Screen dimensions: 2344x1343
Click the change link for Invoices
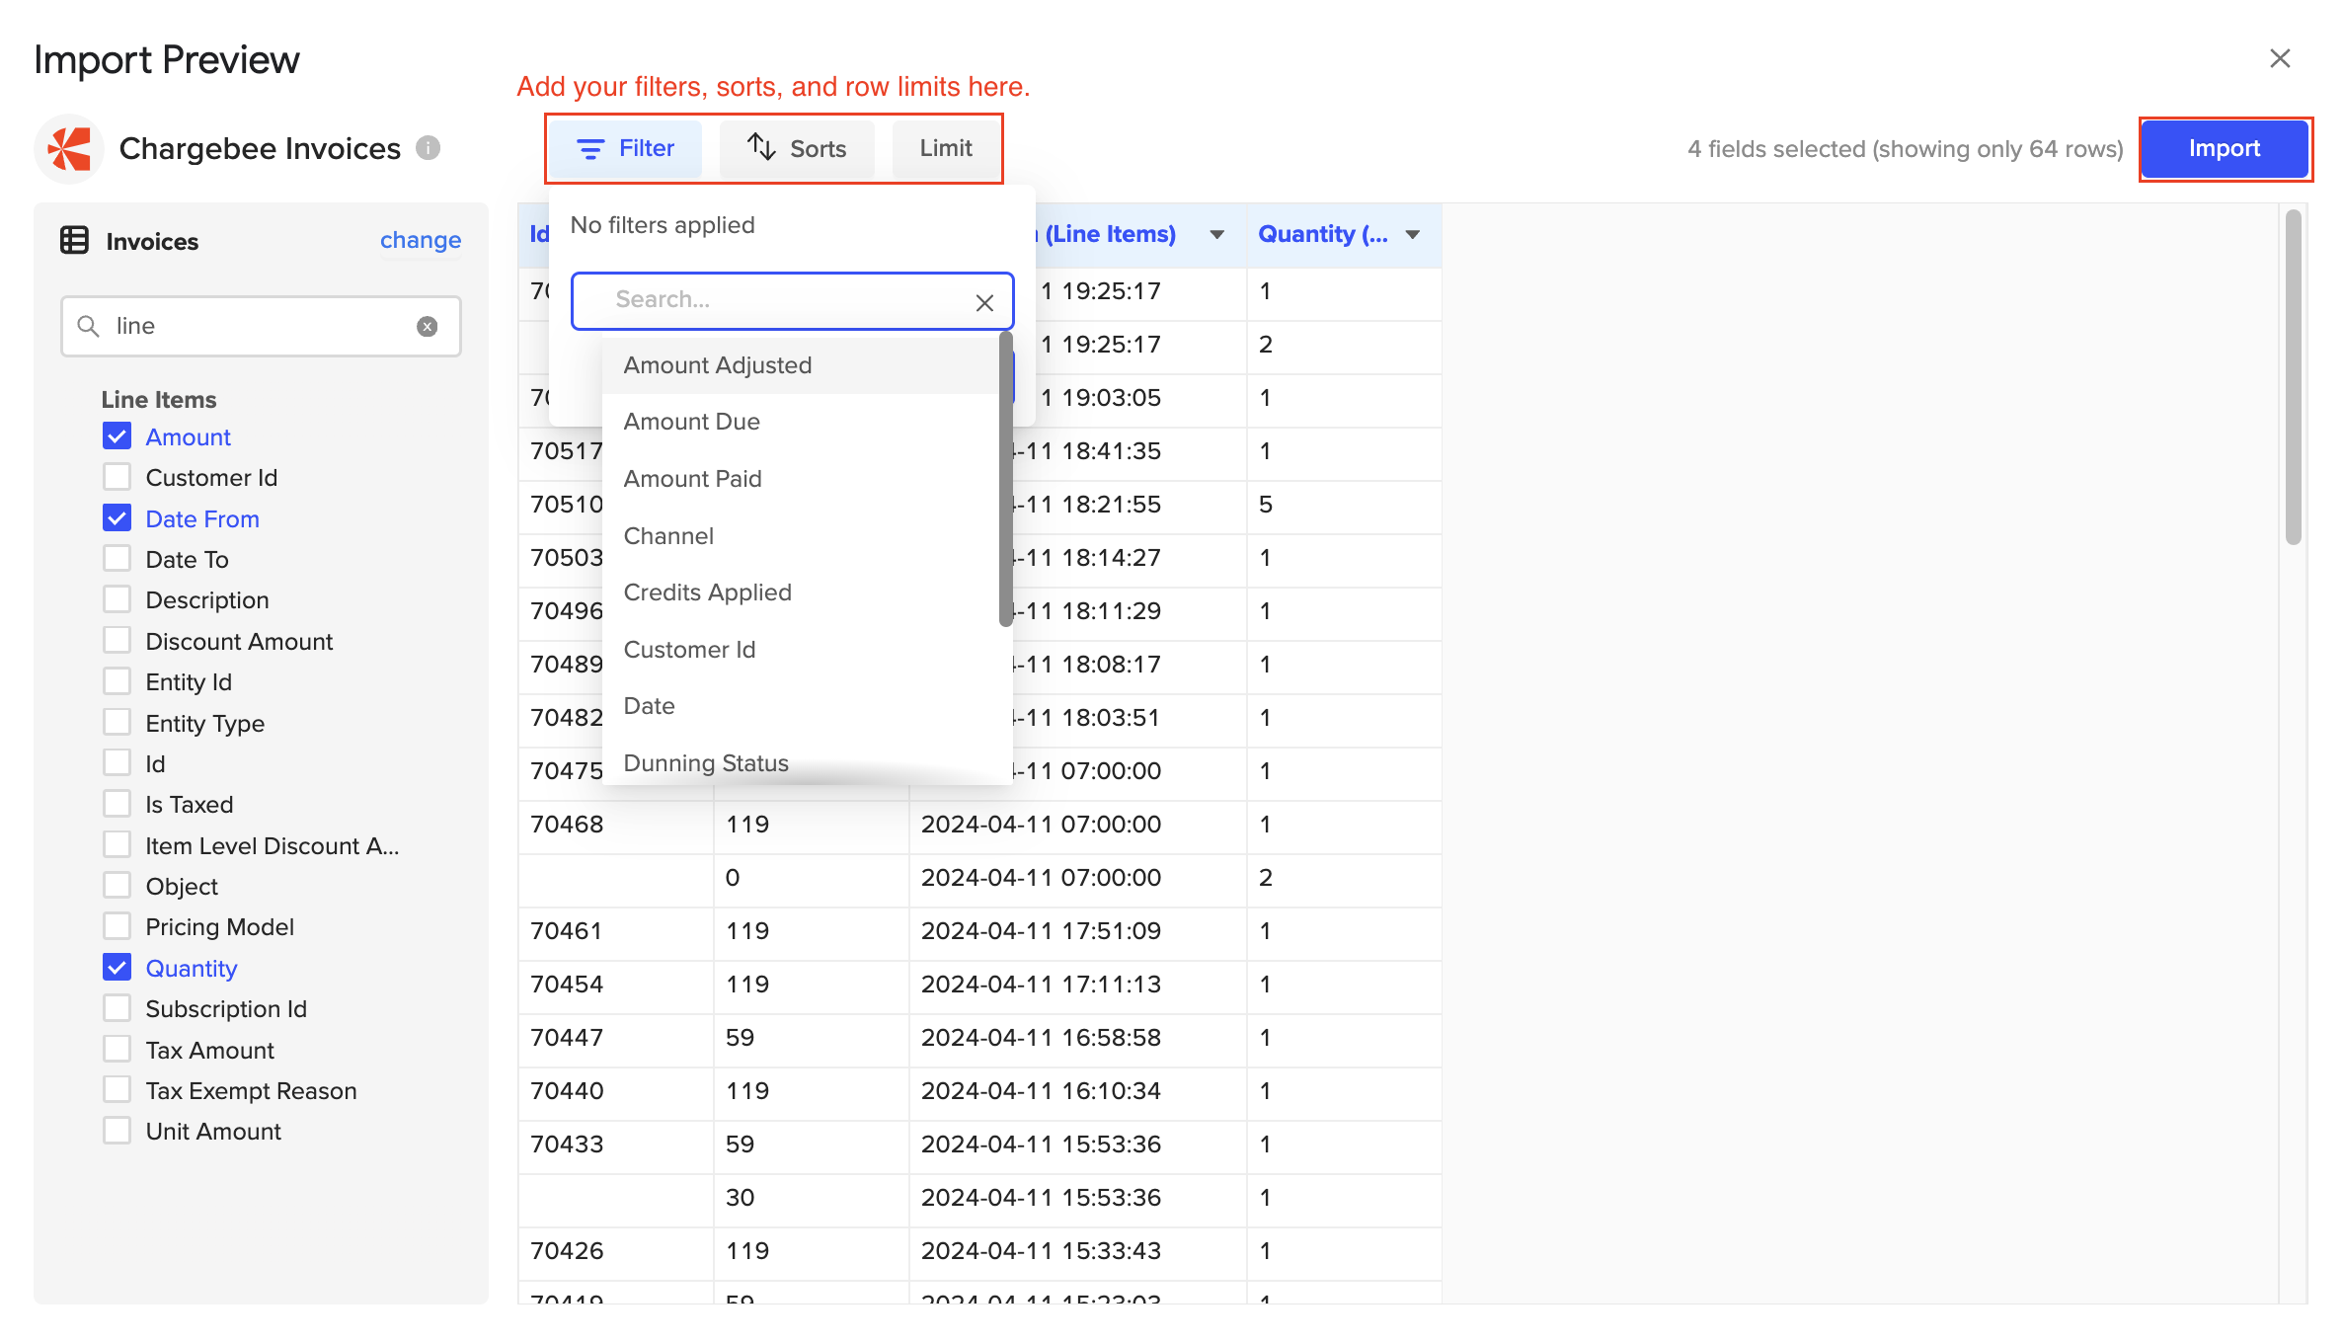[421, 240]
